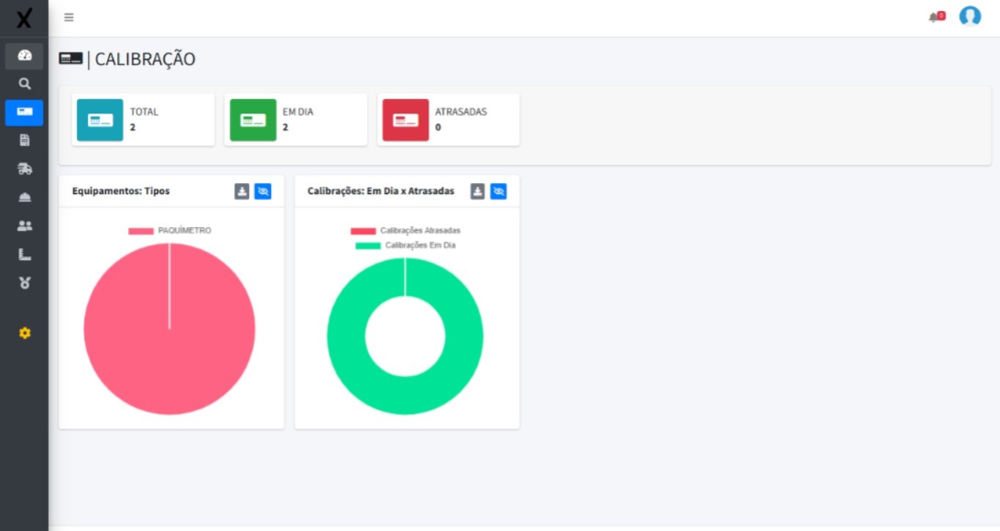Image resolution: width=1000 pixels, height=531 pixels.
Task: Open the hard hat section in sidebar
Action: click(25, 196)
